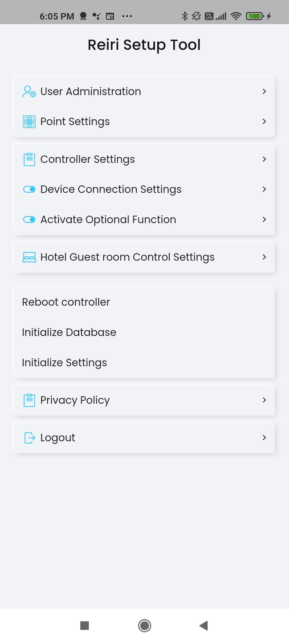Tap the Logout door-arrow icon

click(30, 438)
